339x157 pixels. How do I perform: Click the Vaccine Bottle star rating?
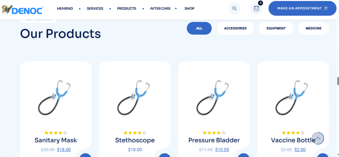point(293,133)
